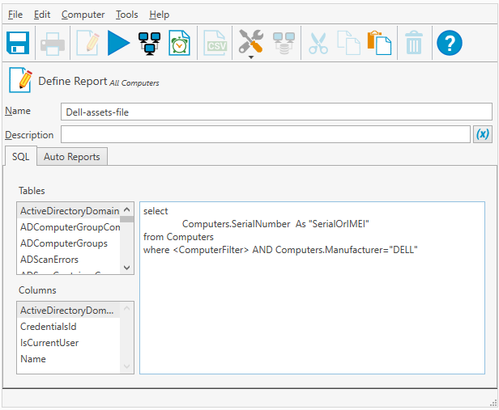Open the Help menu

coord(159,15)
